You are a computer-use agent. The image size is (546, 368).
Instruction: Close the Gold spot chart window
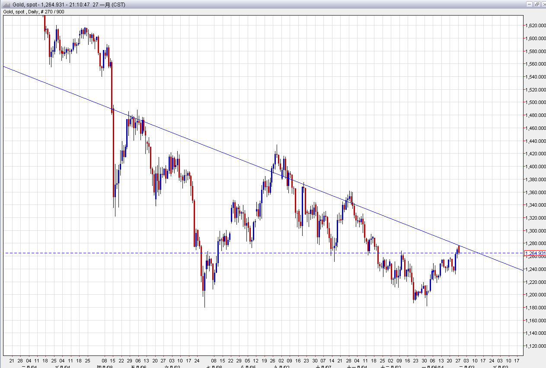(544, 4)
